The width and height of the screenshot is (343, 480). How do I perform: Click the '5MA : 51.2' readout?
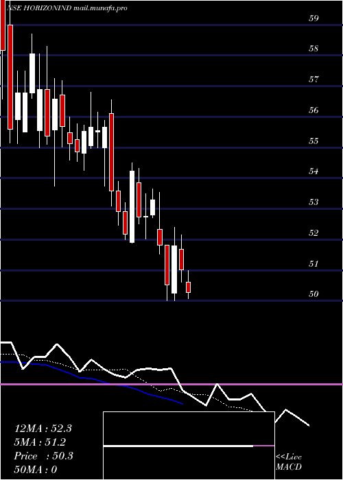[x=40, y=442]
